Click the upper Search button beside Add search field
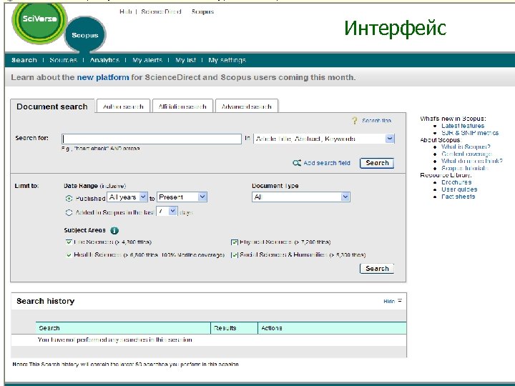The height and width of the screenshot is (386, 515). [x=377, y=163]
